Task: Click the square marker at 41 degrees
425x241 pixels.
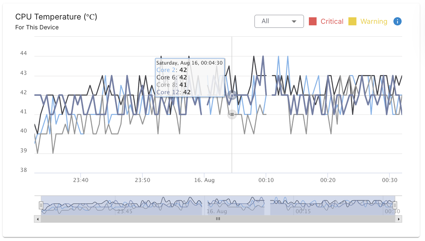Action: pyautogui.click(x=232, y=115)
